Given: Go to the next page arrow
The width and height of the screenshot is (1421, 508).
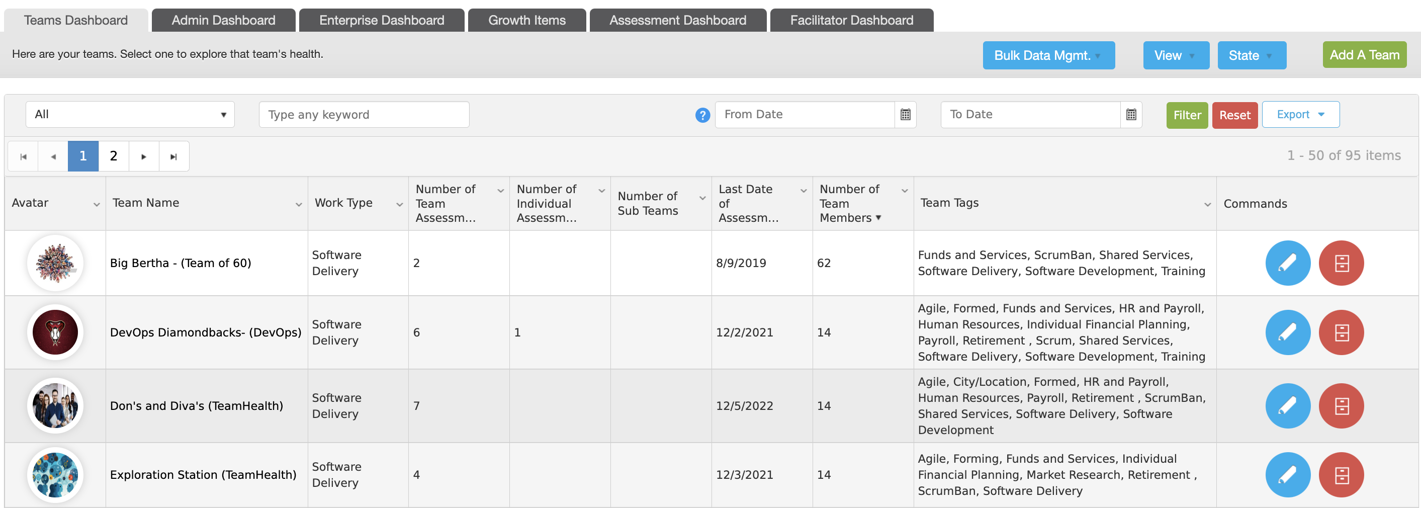Looking at the screenshot, I should click(x=143, y=156).
